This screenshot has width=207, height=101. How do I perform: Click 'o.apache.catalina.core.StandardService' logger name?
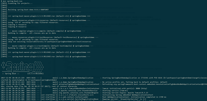(78, 90)
